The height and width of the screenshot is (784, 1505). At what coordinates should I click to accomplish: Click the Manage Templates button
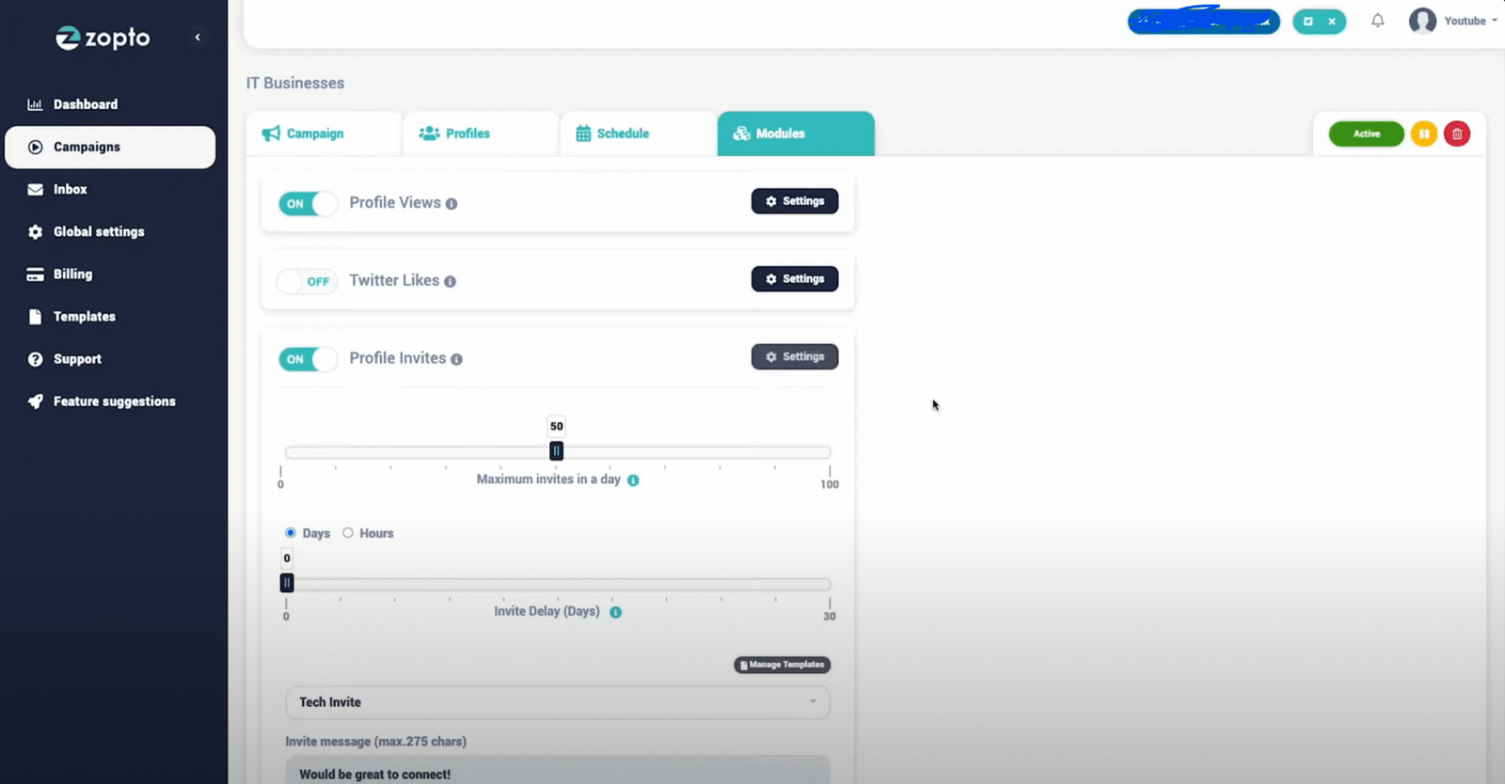782,665
